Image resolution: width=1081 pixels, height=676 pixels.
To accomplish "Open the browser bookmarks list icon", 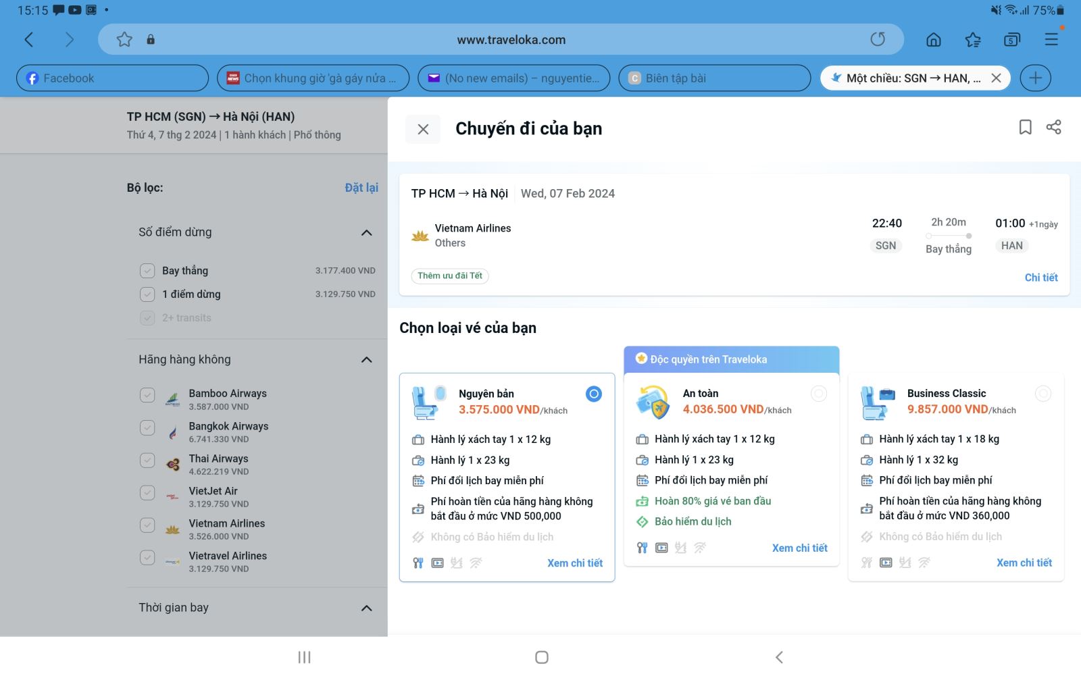I will 973,40.
